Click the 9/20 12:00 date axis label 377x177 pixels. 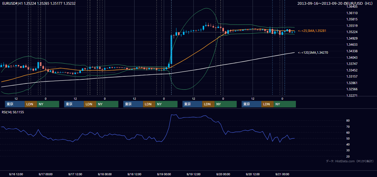(253, 174)
